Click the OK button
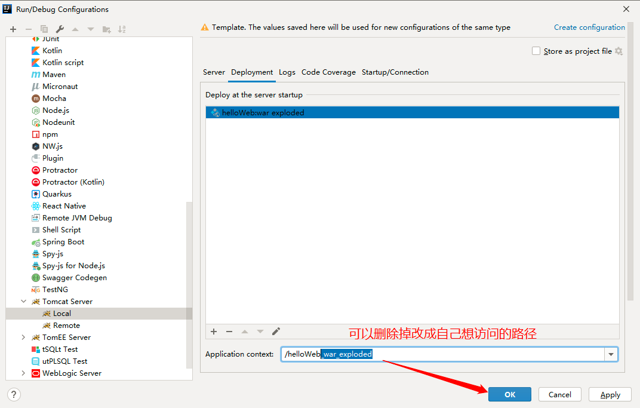The height and width of the screenshot is (408, 640). [510, 394]
